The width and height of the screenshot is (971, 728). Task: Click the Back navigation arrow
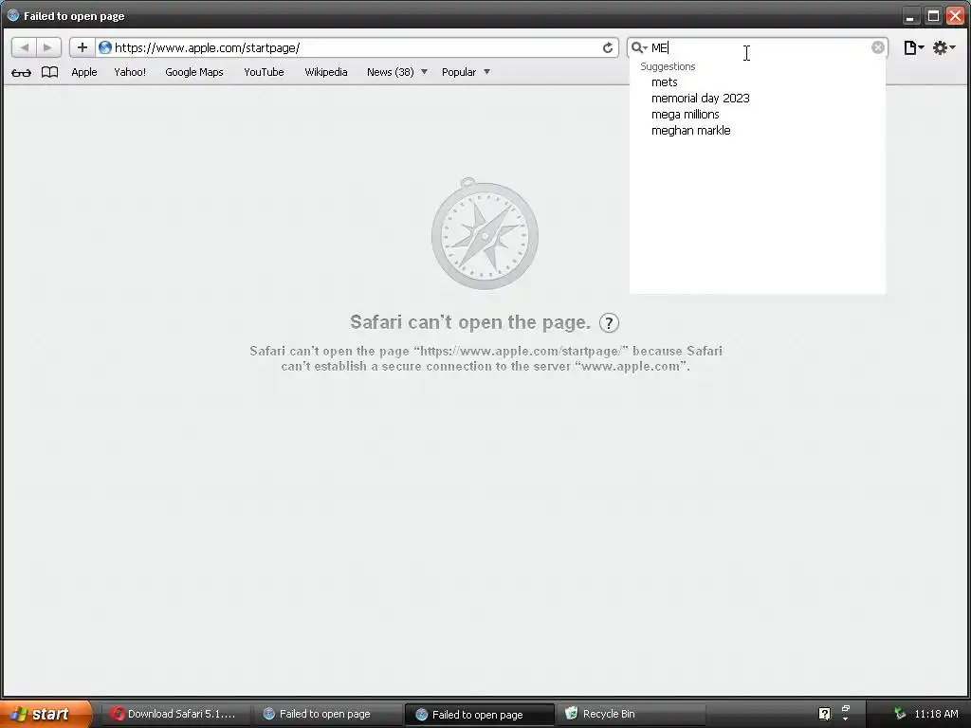(24, 47)
